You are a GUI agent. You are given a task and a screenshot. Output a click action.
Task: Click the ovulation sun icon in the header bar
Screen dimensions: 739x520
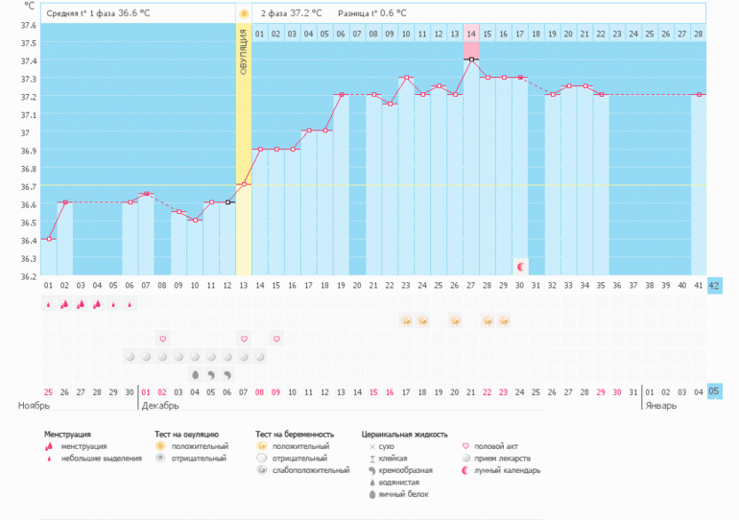click(x=244, y=14)
